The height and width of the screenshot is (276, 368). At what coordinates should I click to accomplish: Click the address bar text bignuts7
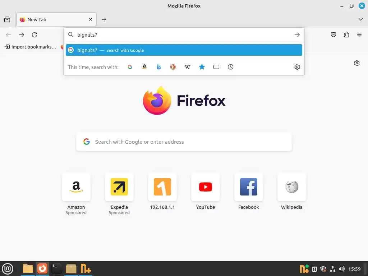[x=87, y=35]
